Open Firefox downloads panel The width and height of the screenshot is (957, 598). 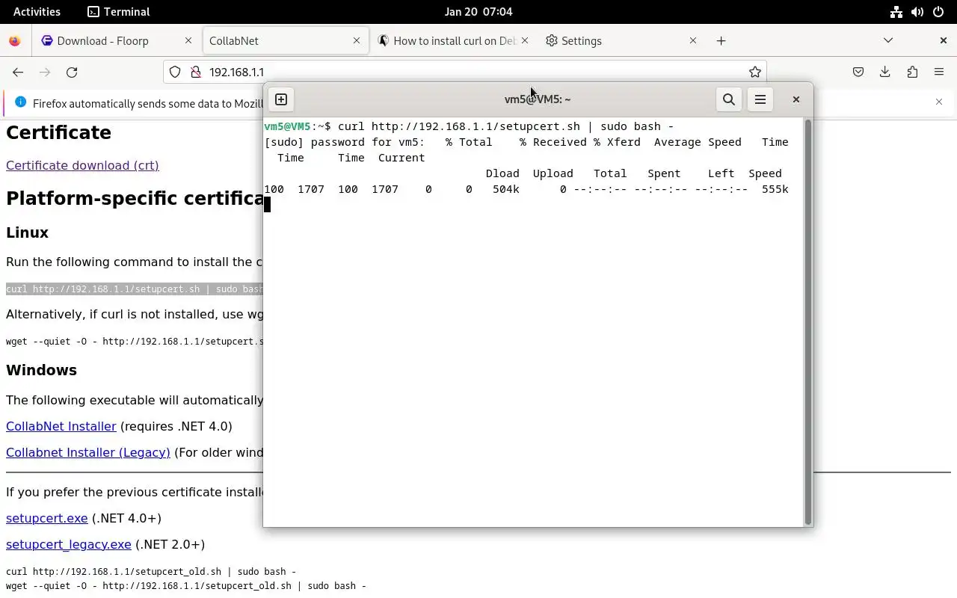[885, 72]
